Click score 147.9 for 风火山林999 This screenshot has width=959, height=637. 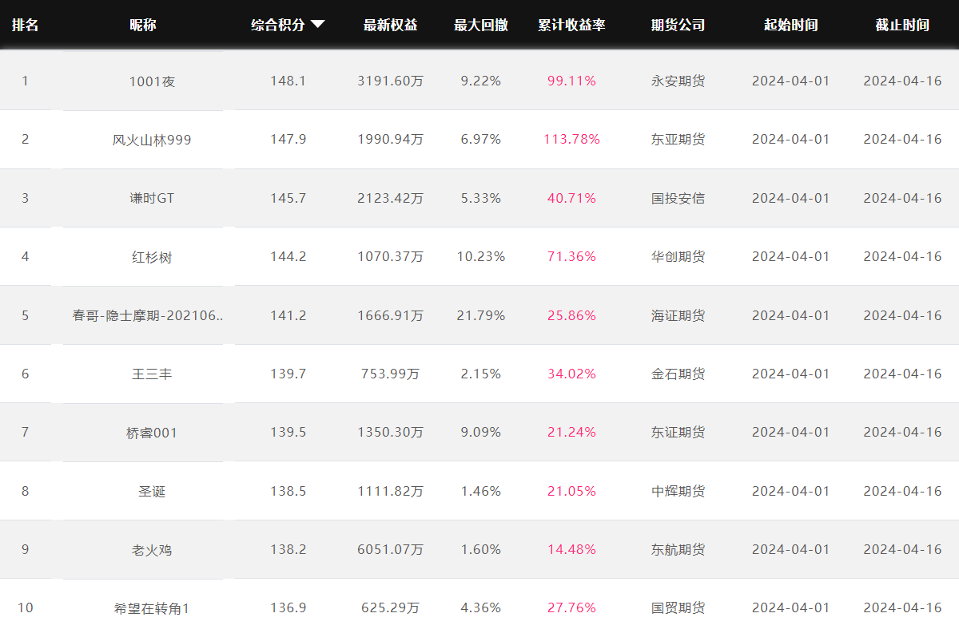[288, 139]
